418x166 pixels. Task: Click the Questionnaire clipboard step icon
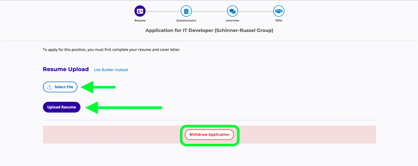tap(186, 11)
